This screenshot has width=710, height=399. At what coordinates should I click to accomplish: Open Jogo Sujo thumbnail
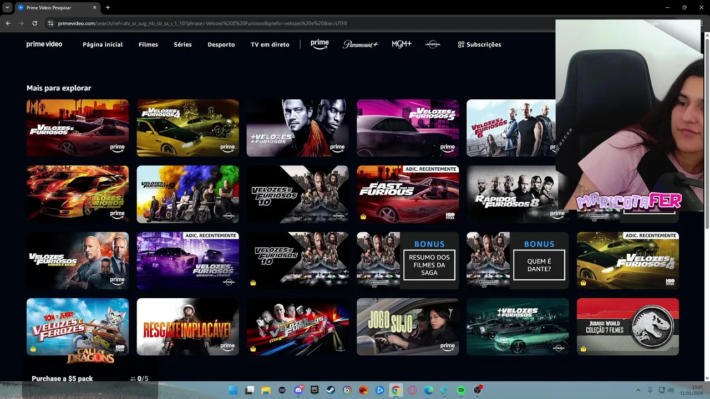pos(408,327)
